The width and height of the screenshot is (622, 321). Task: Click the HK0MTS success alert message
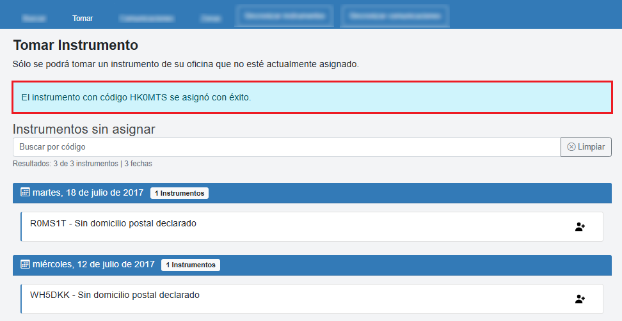(312, 98)
